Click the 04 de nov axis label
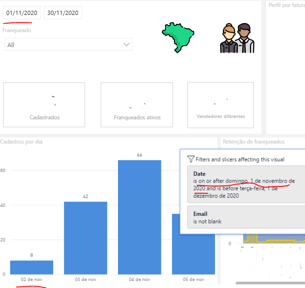Screen dimensions: 305x288 139,280
